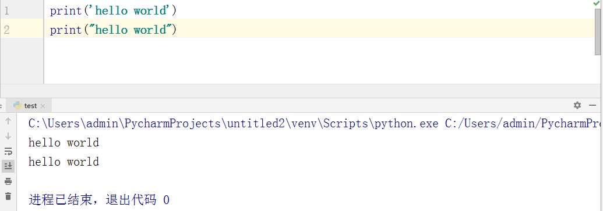Click the up arrow in Run toolbar

point(8,121)
